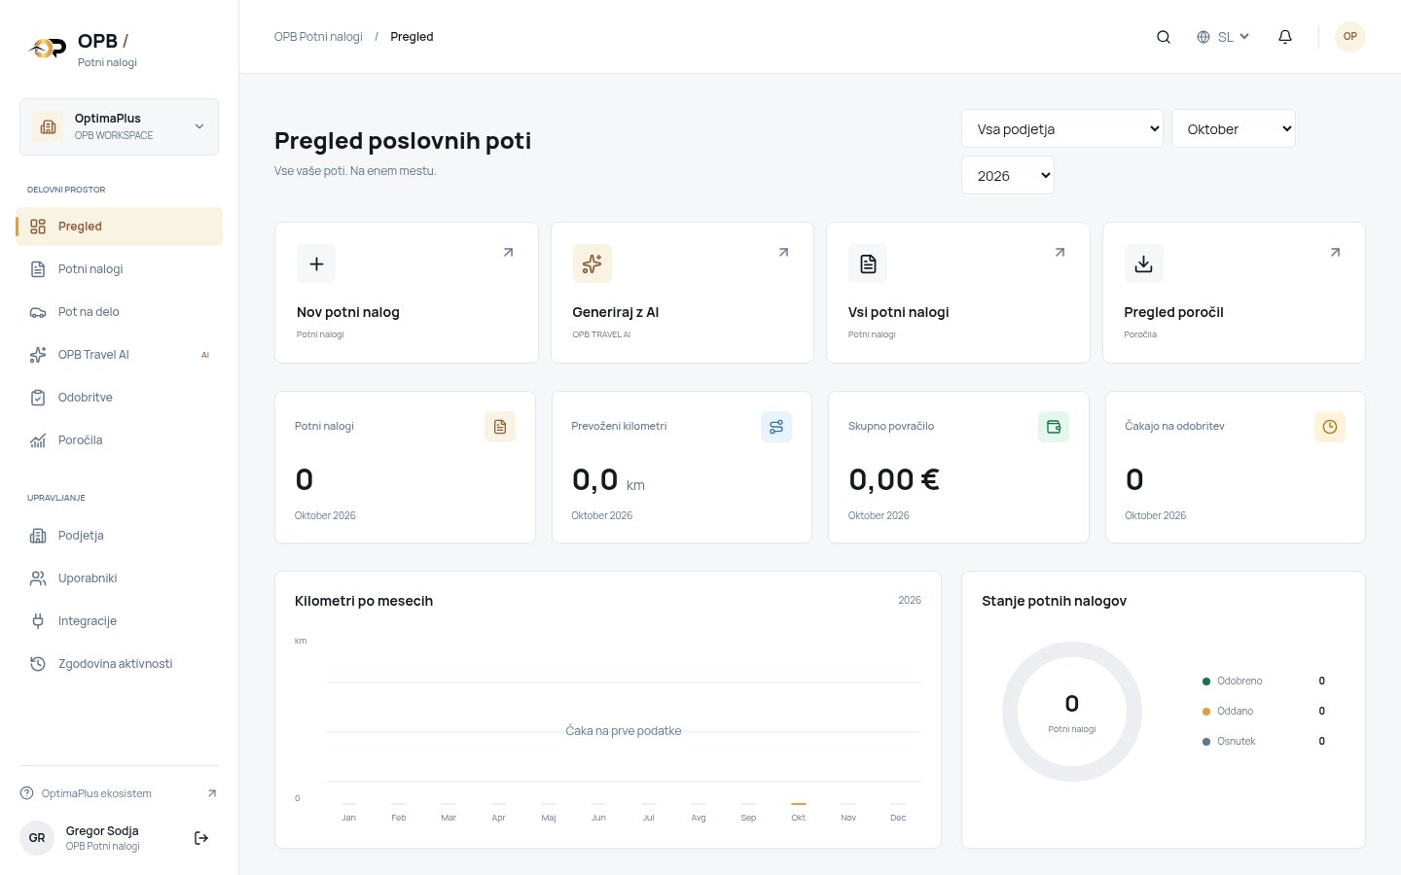Expand the OptimaPlus workspace switcher
The width and height of the screenshot is (1401, 875).
coord(119,126)
